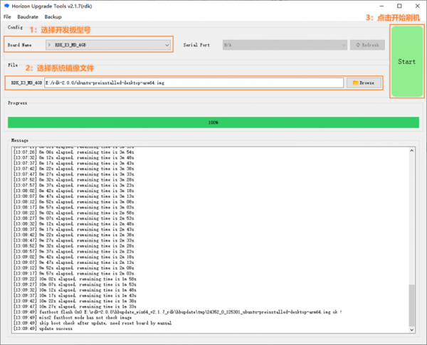The width and height of the screenshot is (427, 345).
Task: Maximize the Horizon Upgrade Tools window
Action: pos(399,6)
